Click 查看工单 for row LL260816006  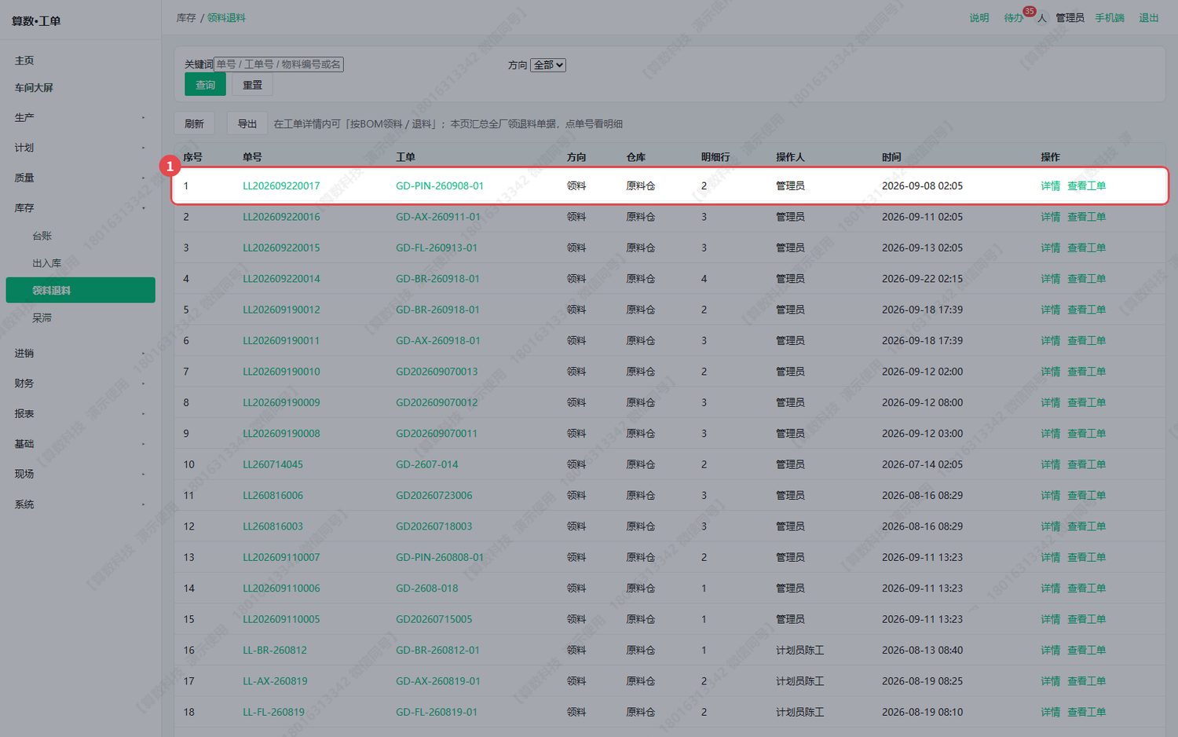(1086, 496)
